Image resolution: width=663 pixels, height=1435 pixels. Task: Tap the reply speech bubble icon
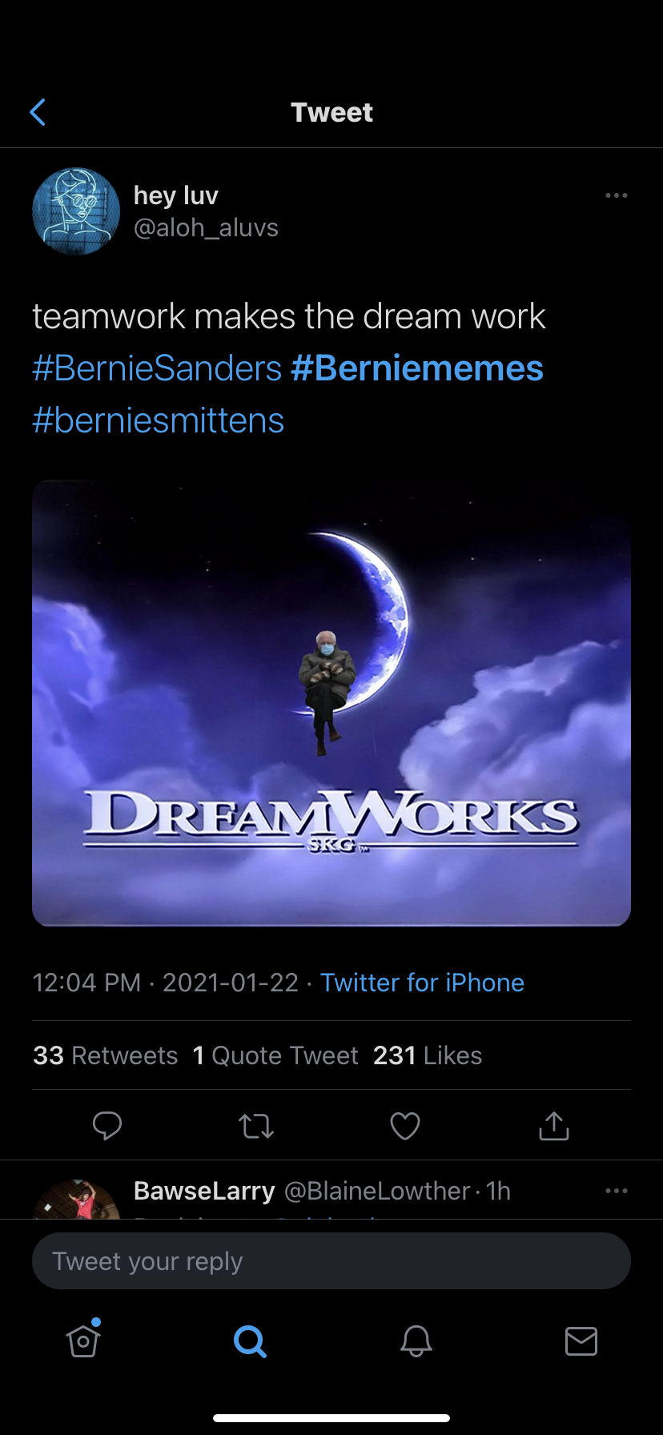pos(106,1126)
